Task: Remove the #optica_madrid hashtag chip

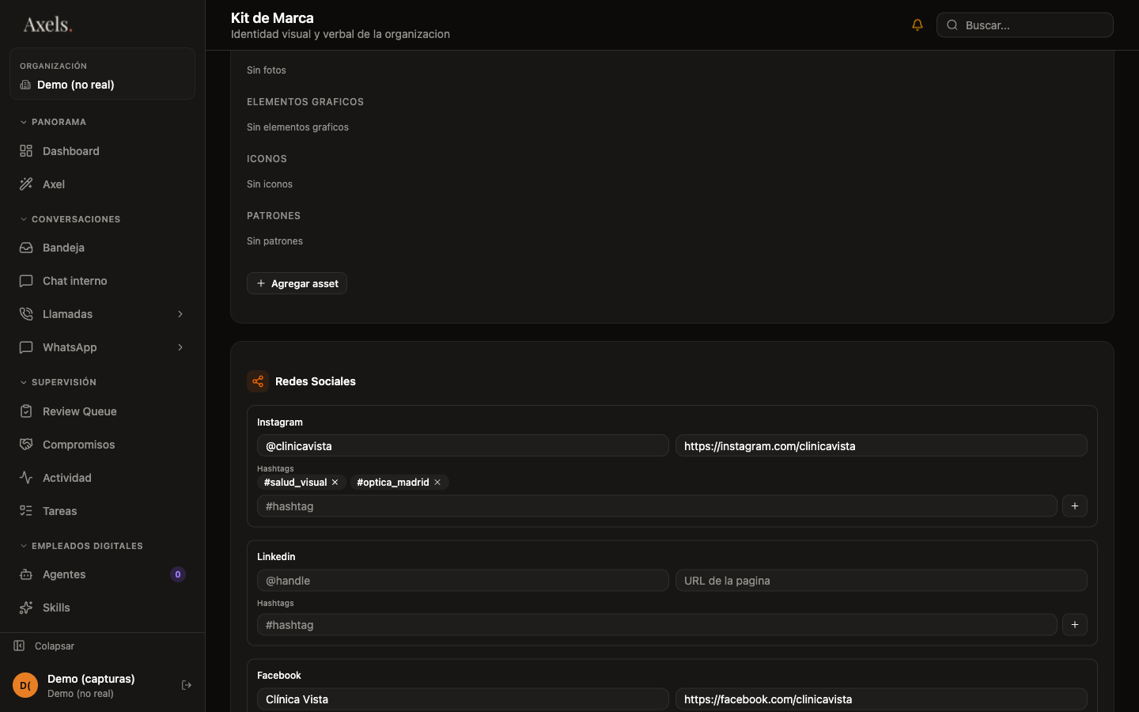Action: click(x=437, y=483)
